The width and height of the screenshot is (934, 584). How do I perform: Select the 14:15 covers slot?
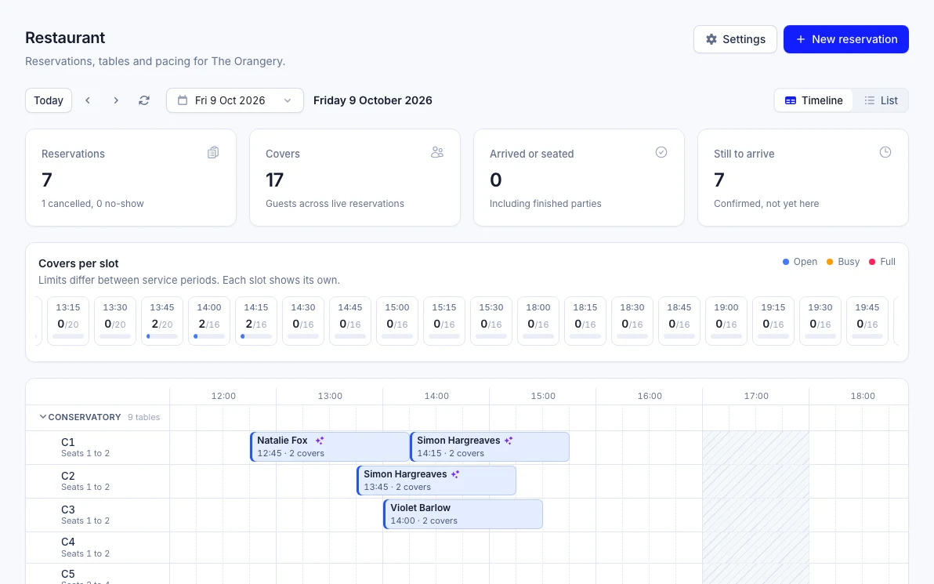click(x=256, y=321)
